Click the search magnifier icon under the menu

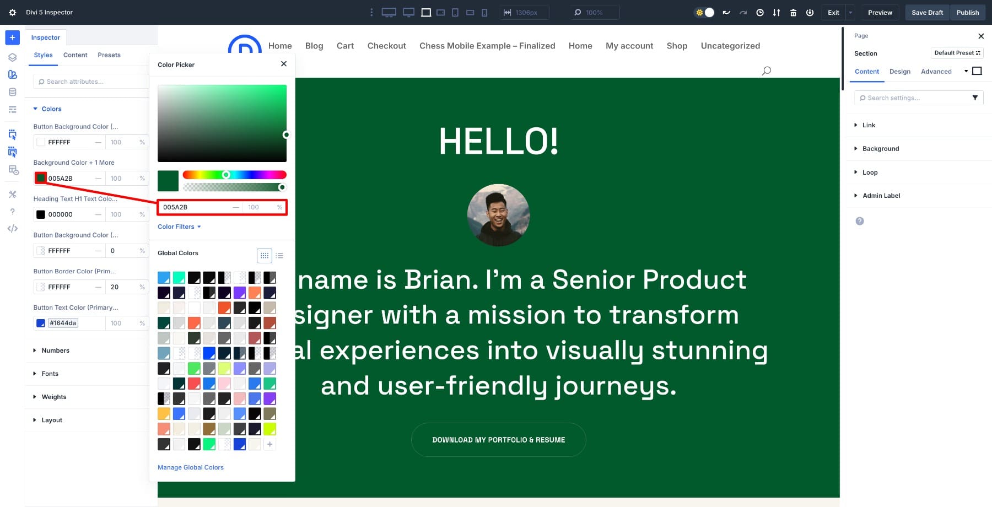tap(766, 71)
